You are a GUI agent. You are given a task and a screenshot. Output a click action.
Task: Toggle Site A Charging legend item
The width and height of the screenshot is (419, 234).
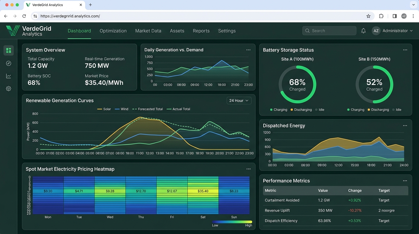pos(279,110)
